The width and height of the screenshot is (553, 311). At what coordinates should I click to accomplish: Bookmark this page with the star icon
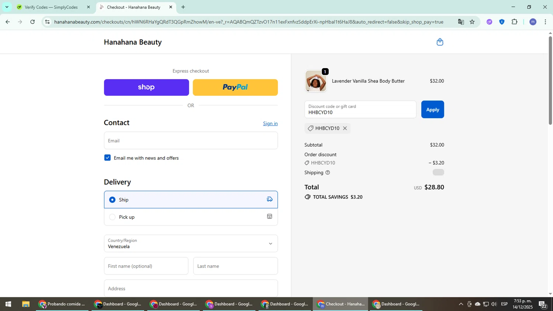click(472, 22)
